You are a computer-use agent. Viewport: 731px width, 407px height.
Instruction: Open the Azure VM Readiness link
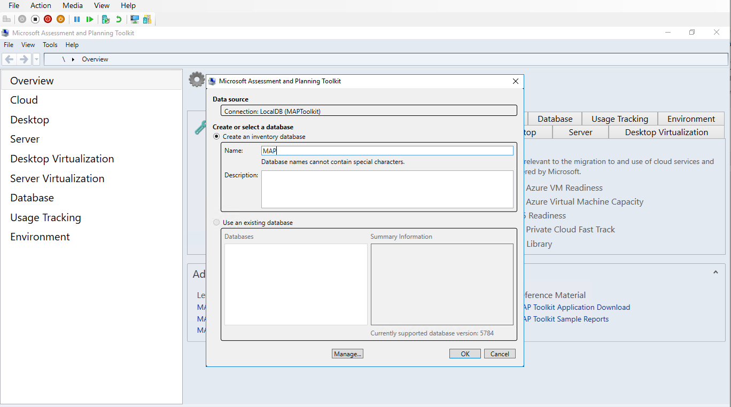tap(564, 188)
